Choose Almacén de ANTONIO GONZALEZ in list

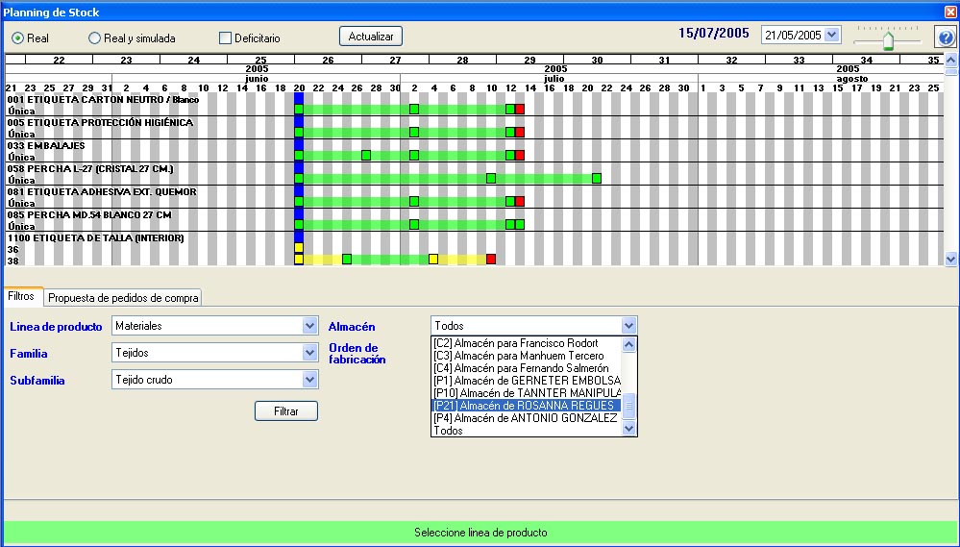(x=525, y=418)
